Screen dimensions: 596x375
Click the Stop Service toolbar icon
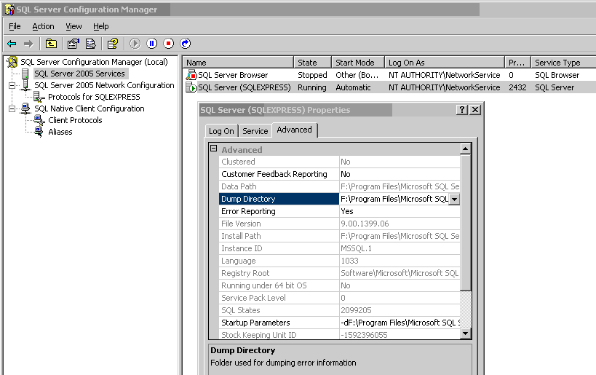(x=168, y=44)
